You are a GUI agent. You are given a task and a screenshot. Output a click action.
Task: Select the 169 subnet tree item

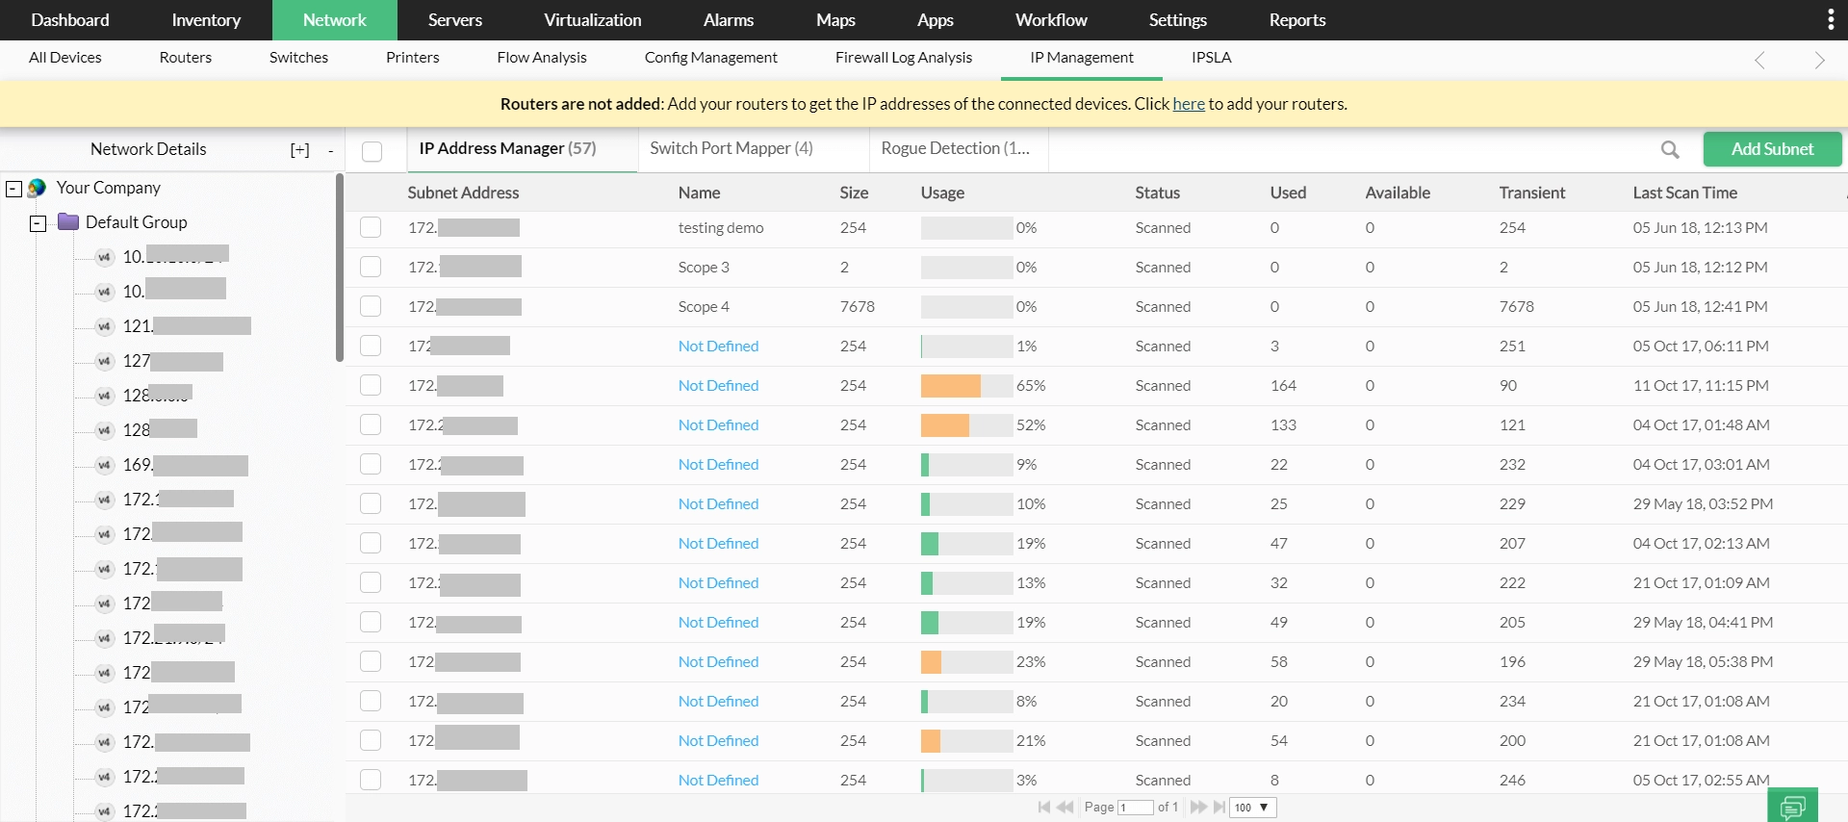coord(185,465)
